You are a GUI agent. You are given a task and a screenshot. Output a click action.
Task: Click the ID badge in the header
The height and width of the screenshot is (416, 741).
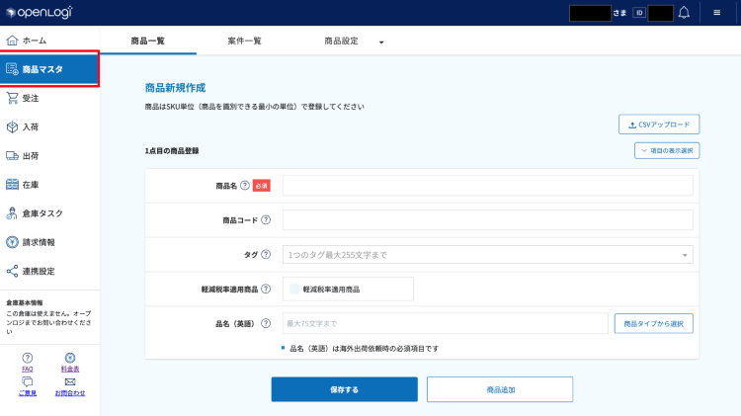[x=639, y=13]
